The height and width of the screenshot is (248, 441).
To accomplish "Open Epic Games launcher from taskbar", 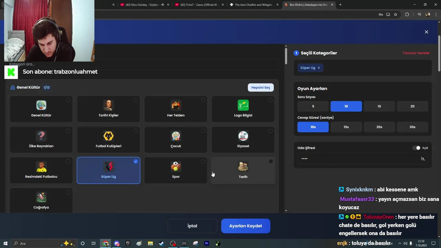I will [x=128, y=244].
